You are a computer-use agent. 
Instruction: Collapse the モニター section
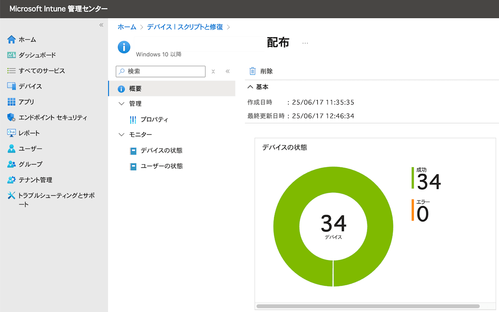(121, 135)
